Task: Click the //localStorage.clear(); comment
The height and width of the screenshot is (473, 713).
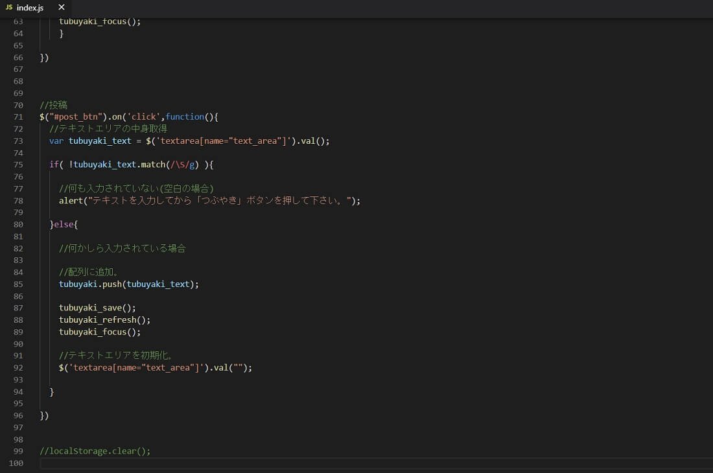Action: point(95,451)
